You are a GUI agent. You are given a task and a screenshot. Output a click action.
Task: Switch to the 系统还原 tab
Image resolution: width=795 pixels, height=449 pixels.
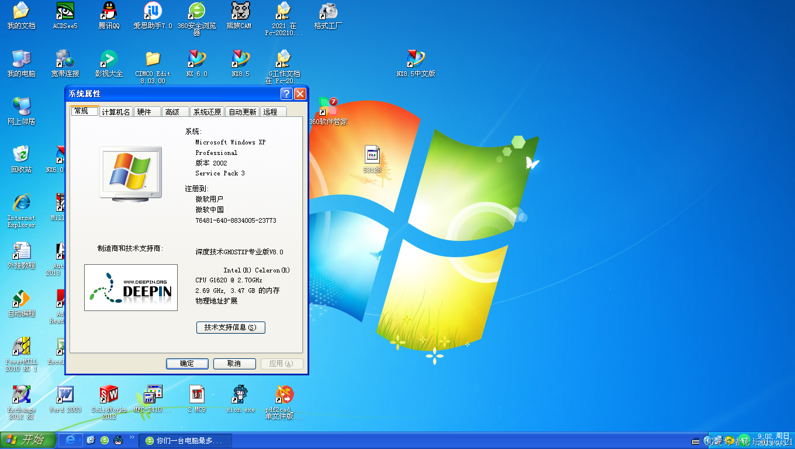208,112
